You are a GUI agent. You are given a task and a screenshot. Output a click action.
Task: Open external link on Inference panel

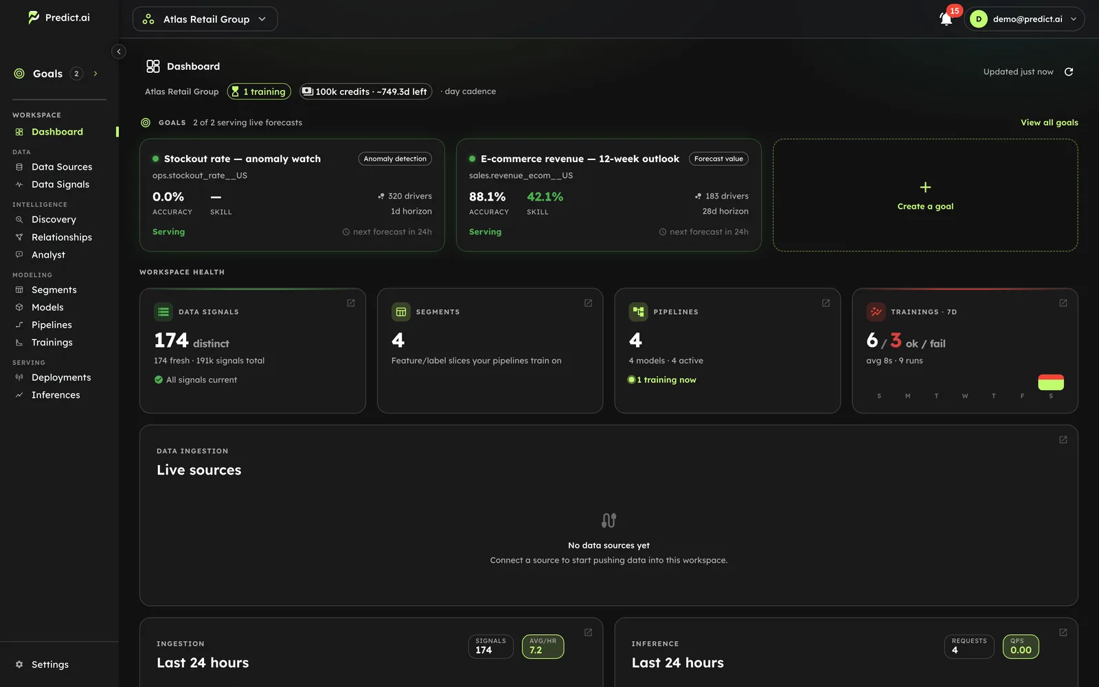pyautogui.click(x=1063, y=633)
